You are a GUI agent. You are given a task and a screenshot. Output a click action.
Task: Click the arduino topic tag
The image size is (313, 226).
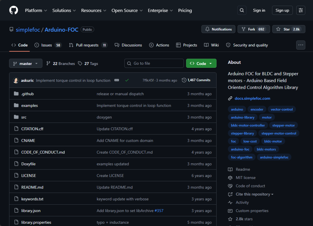[237, 109]
